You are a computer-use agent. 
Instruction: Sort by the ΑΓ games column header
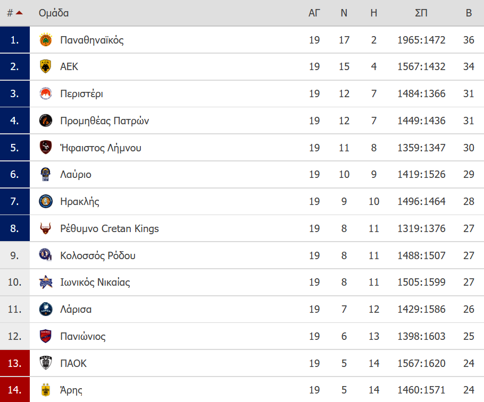(314, 13)
